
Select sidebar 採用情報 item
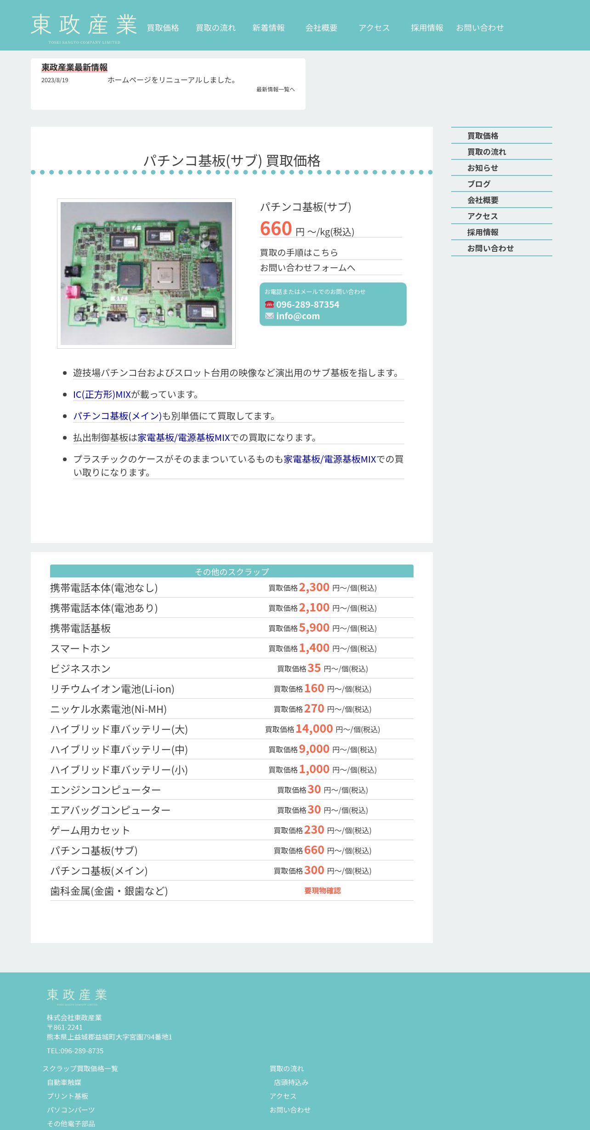click(502, 232)
